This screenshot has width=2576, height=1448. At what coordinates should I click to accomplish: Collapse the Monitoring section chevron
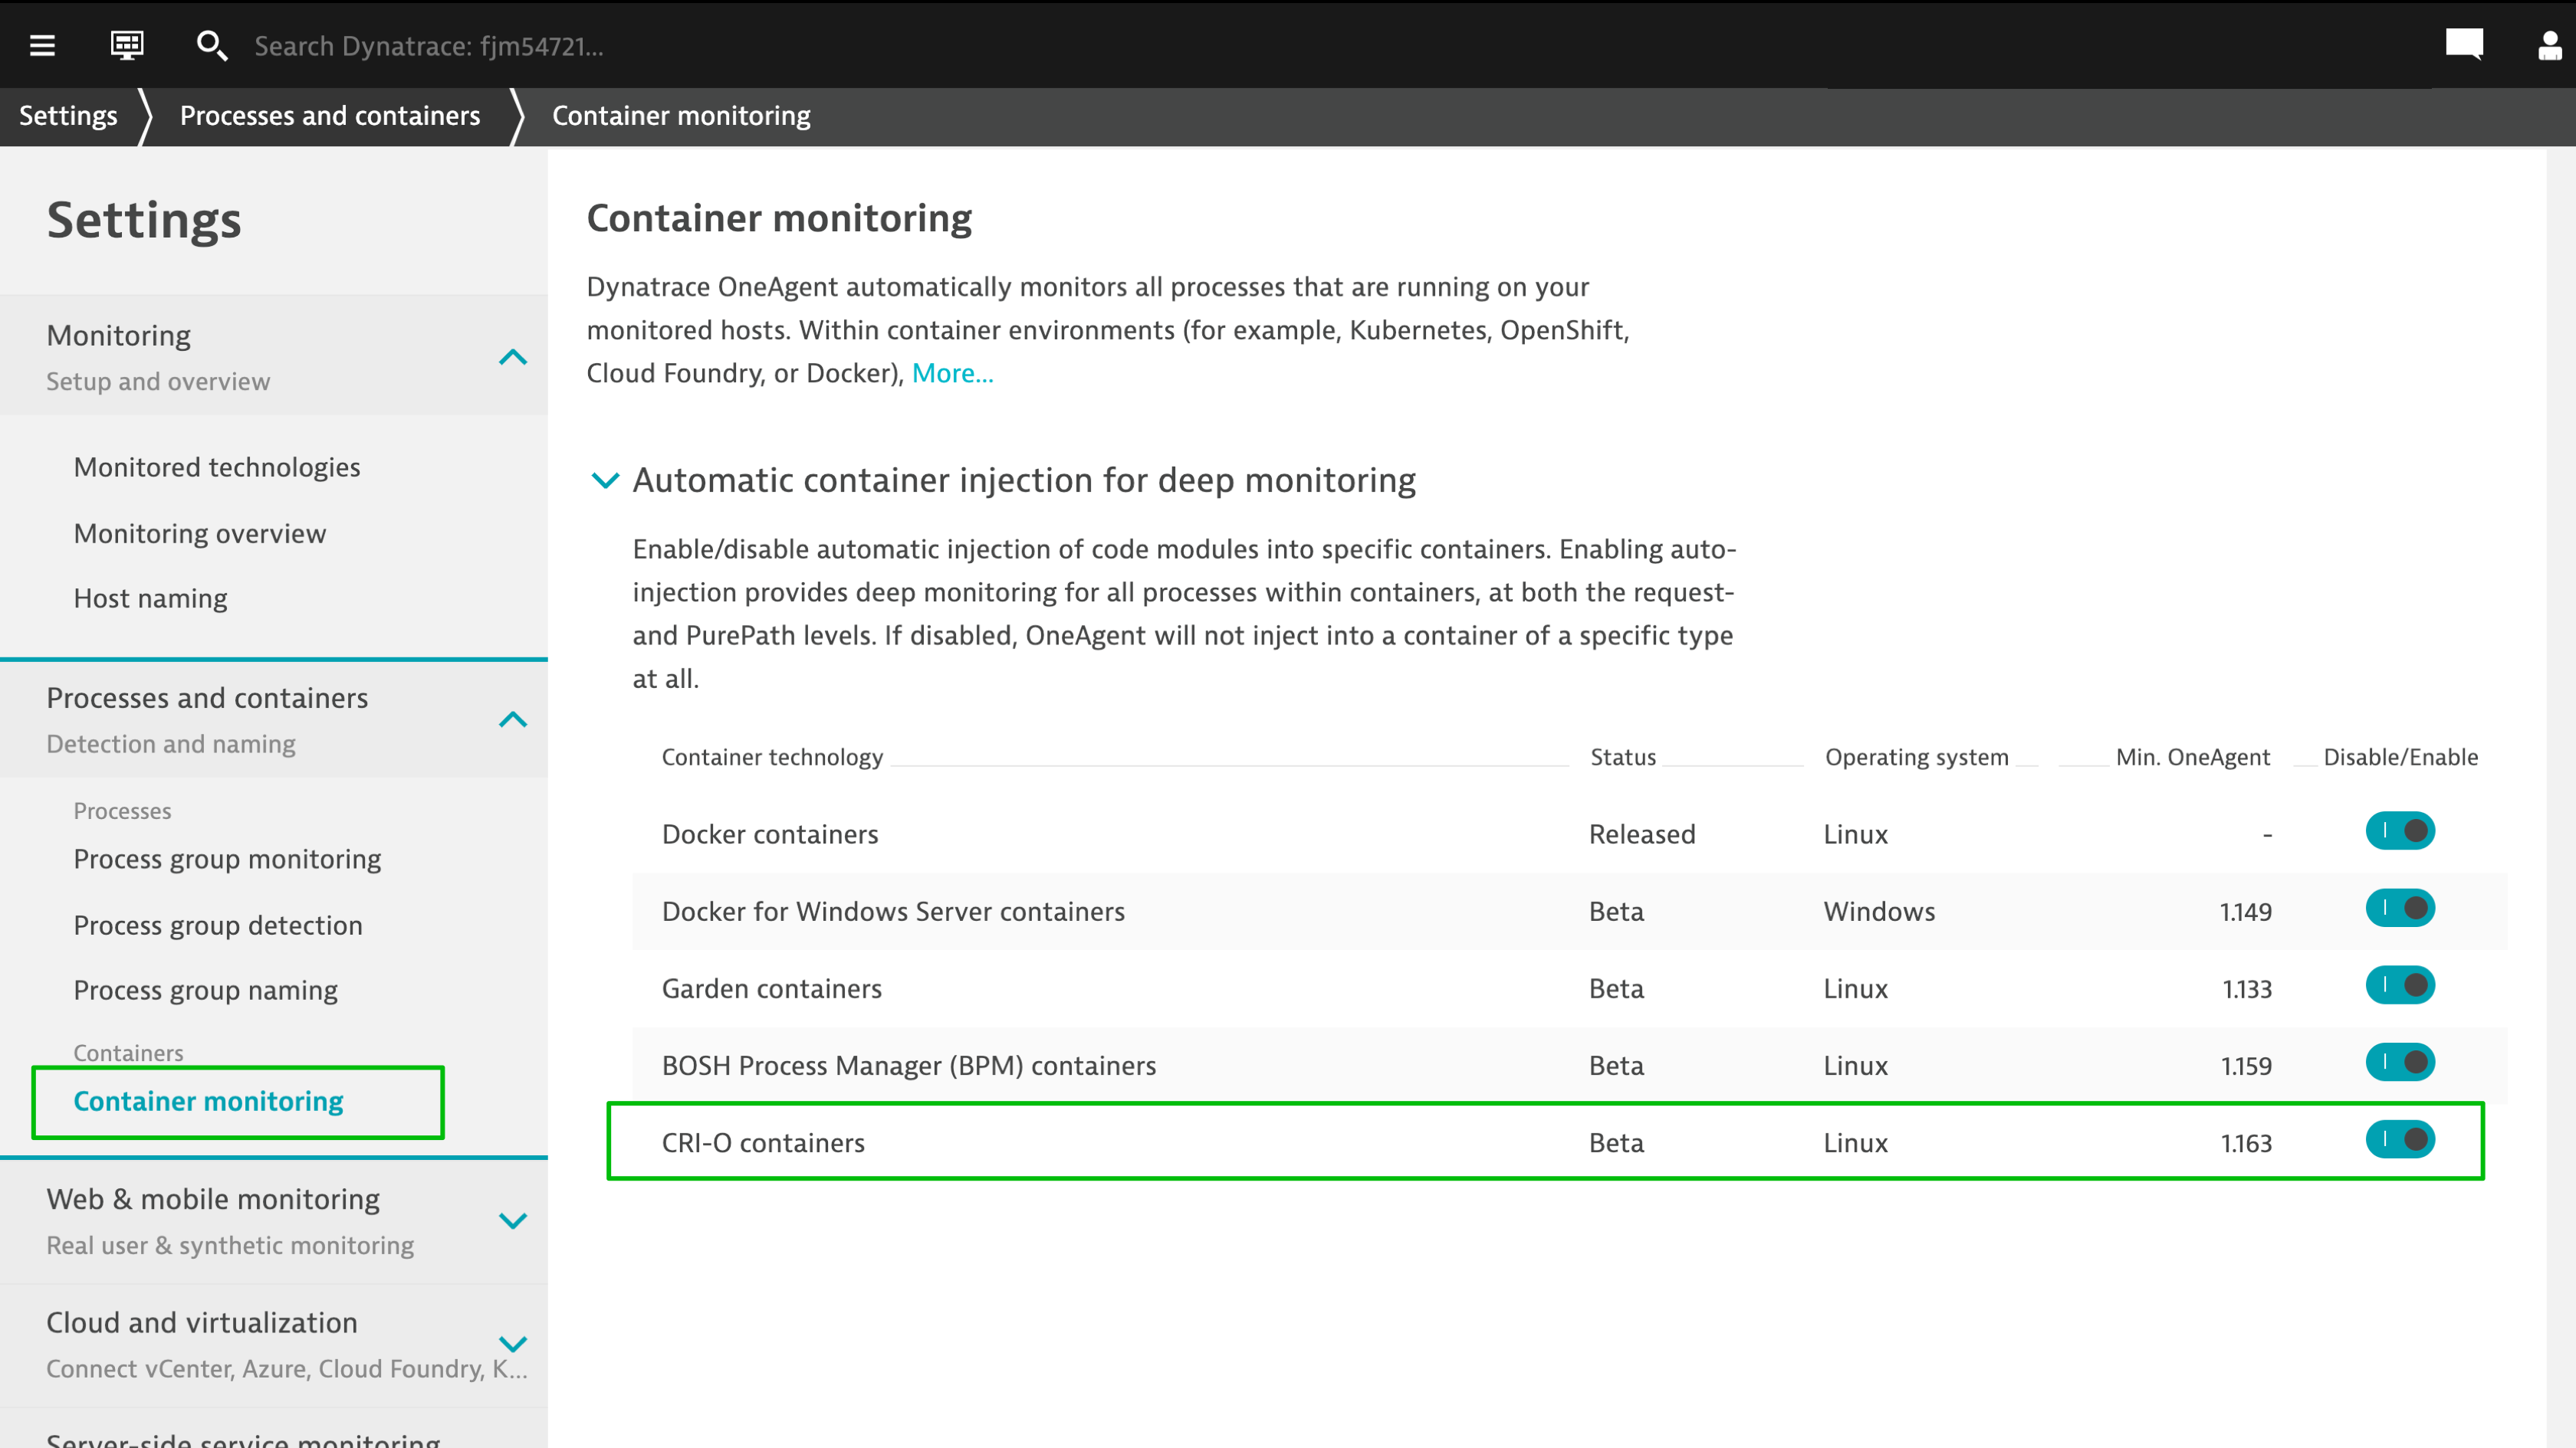point(513,357)
